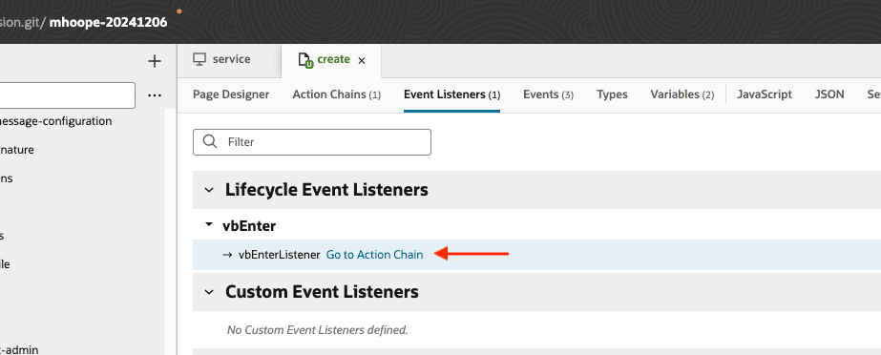Screen dimensions: 881x355
Task: Open the Variables tab
Action: (682, 94)
